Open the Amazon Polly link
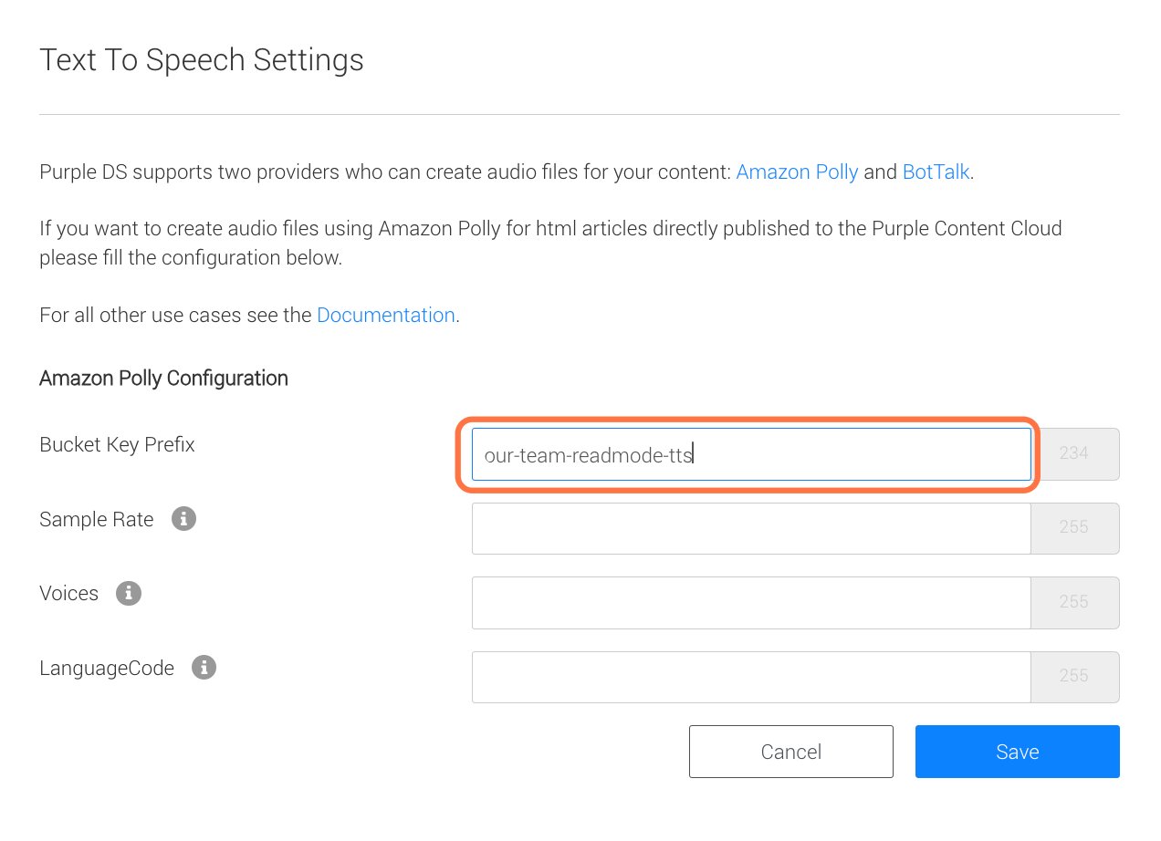 [x=797, y=171]
